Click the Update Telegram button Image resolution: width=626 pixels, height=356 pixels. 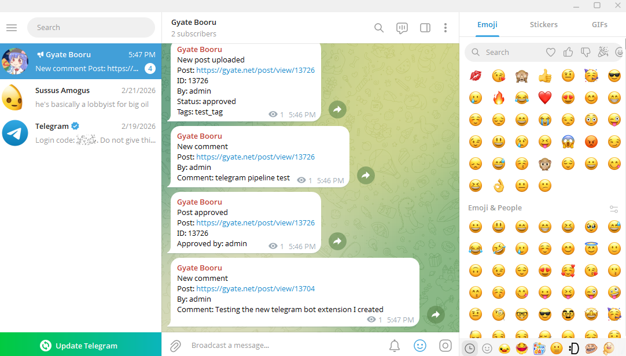click(80, 346)
